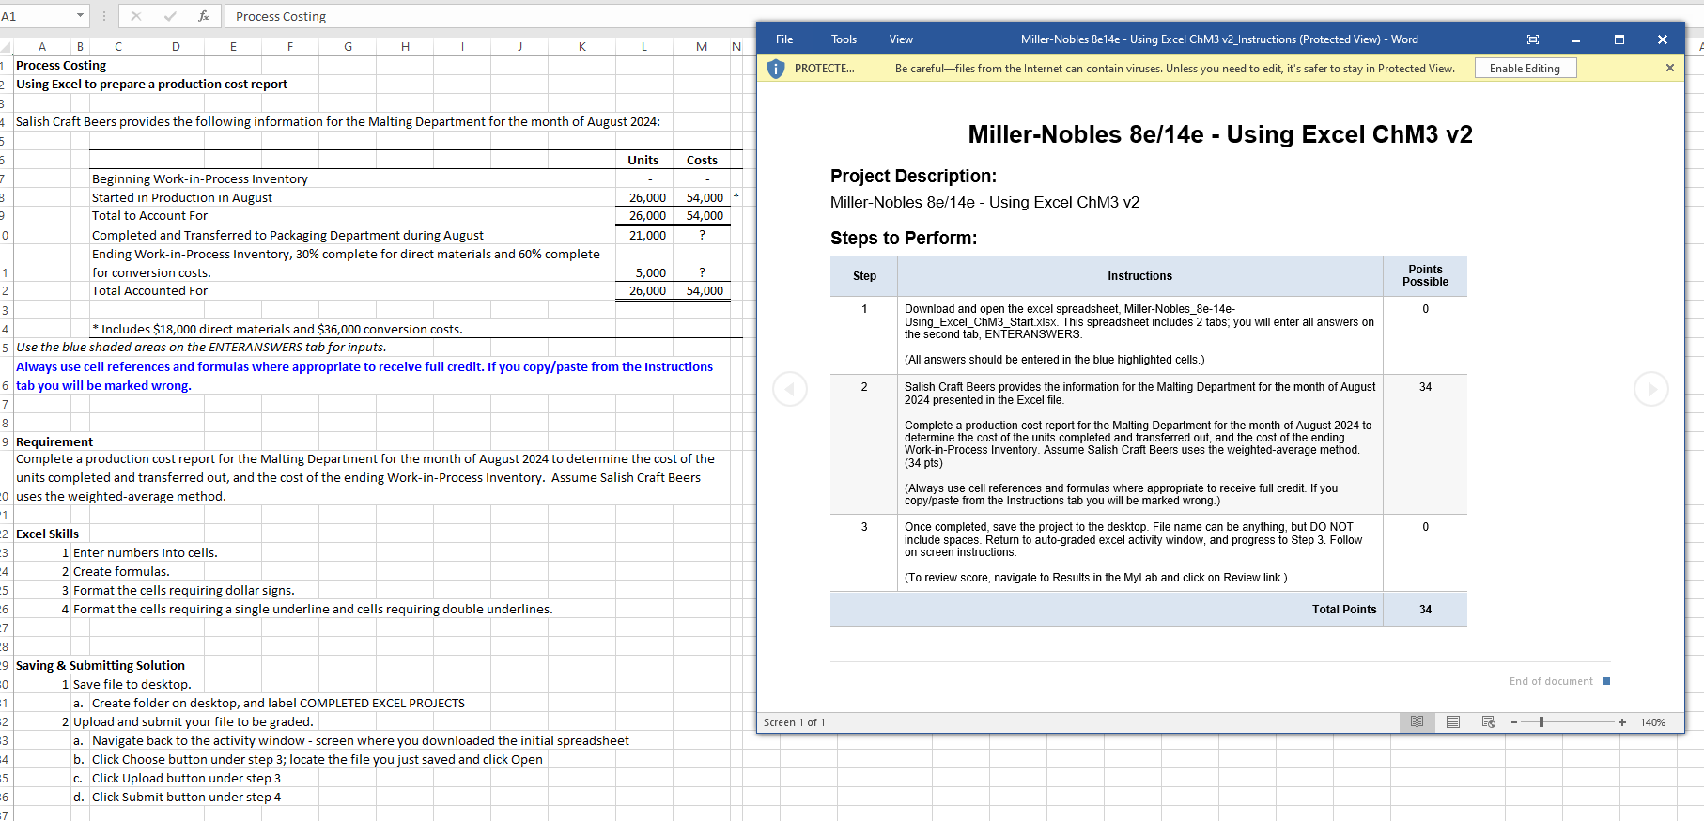Click the Points Possible column header
The width and height of the screenshot is (1704, 821).
[x=1425, y=275]
